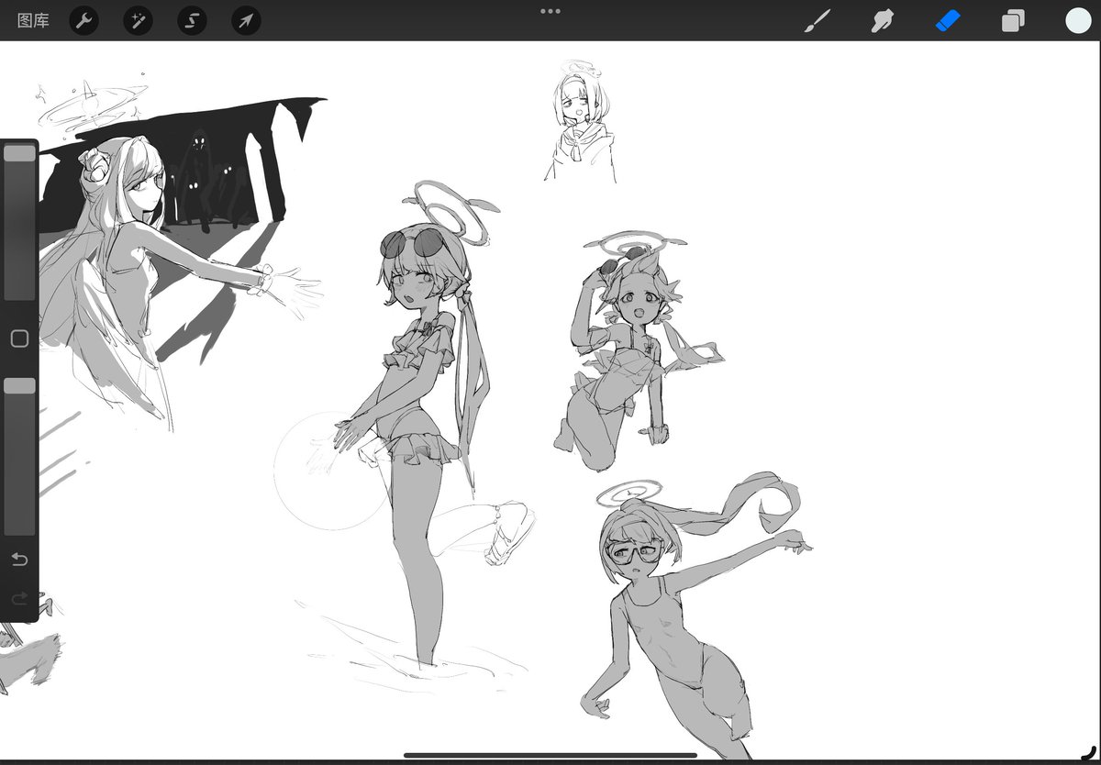Open the Layers panel
Screen dimensions: 1101x765
click(x=1013, y=20)
